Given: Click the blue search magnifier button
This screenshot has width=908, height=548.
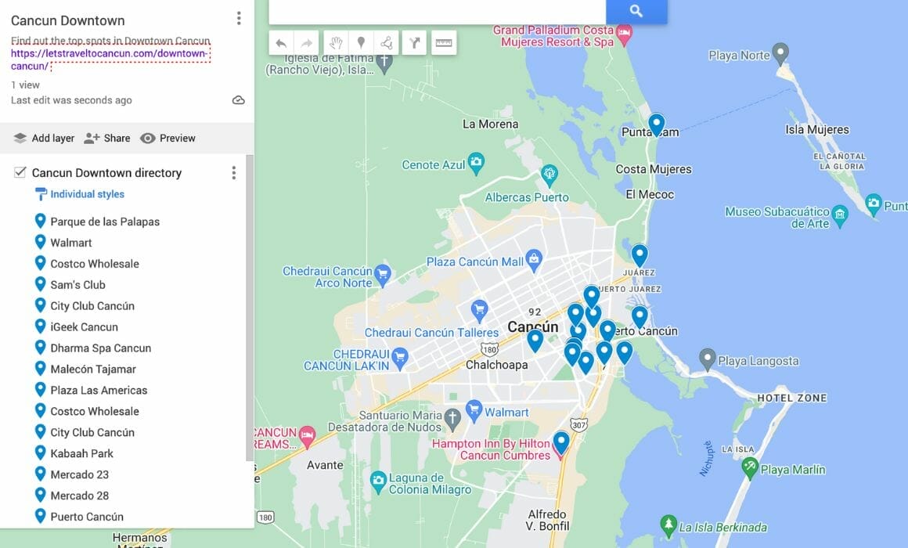Looking at the screenshot, I should 636,11.
